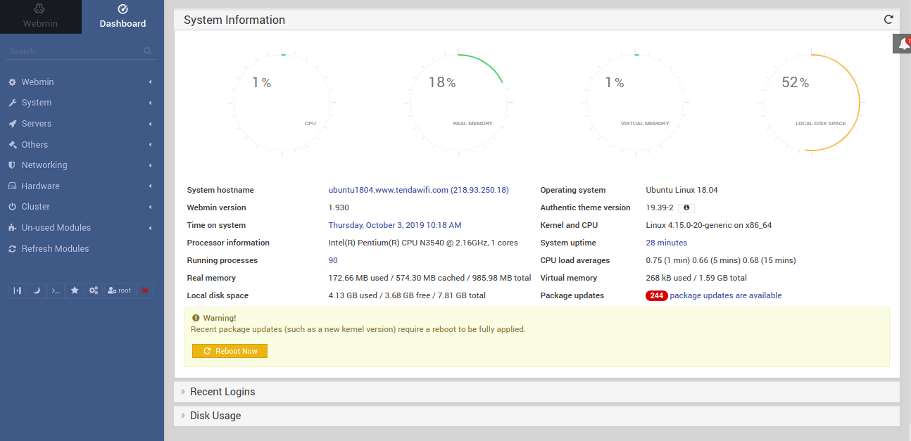Refresh the System Information panel
The image size is (911, 441).
pos(888,20)
